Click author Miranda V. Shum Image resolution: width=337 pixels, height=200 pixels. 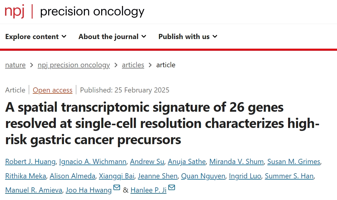pos(236,162)
